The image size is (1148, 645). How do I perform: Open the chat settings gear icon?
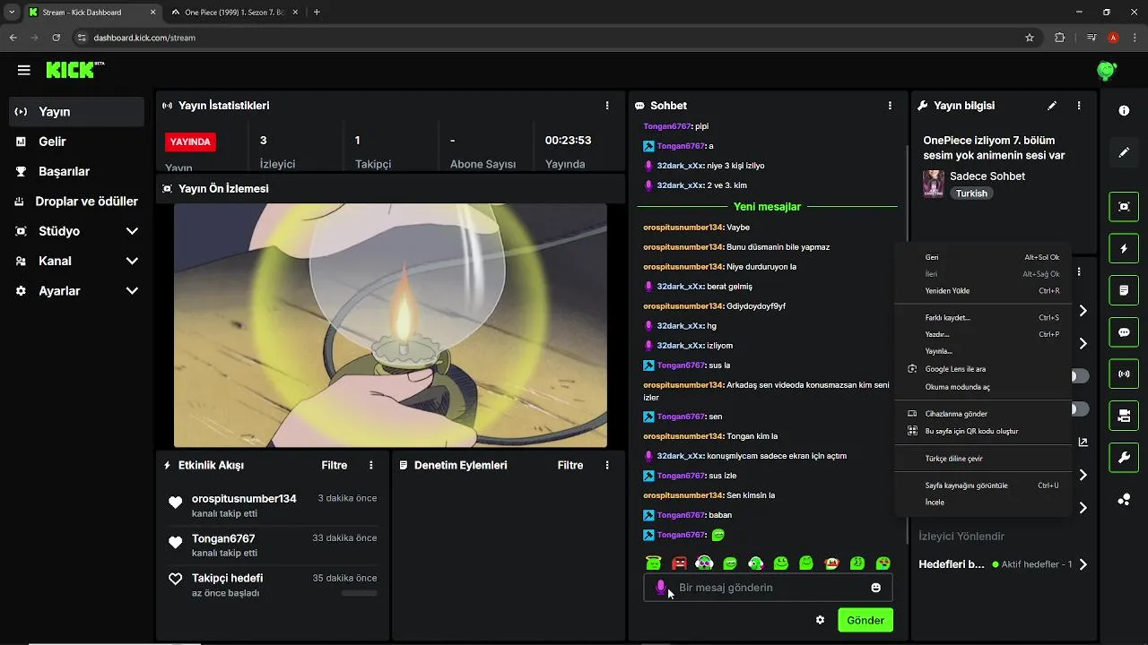(820, 620)
